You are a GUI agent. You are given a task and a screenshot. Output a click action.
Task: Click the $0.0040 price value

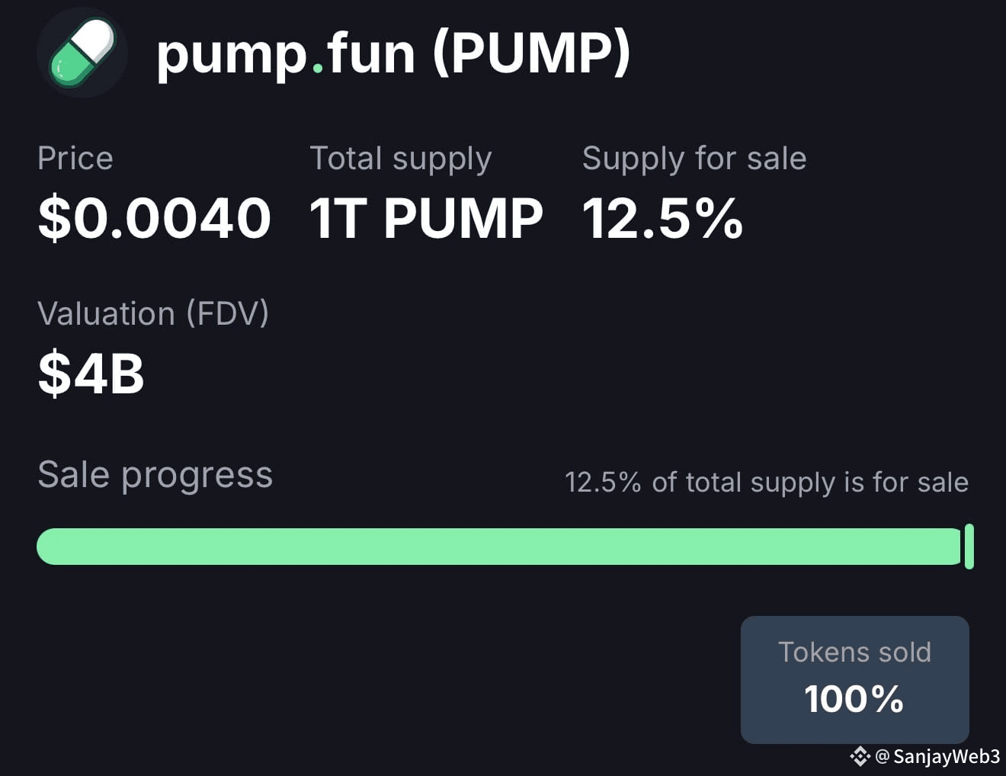click(x=155, y=218)
